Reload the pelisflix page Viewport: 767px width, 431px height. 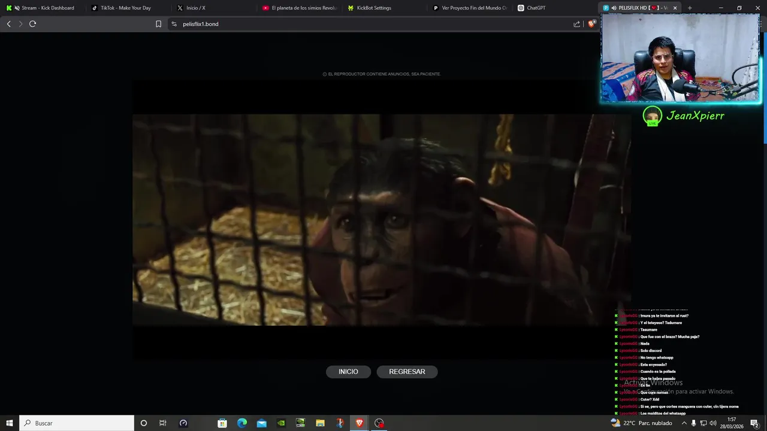(32, 24)
